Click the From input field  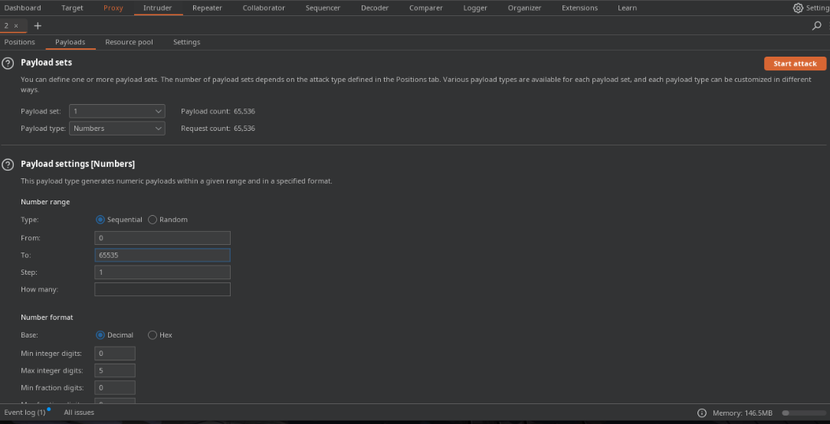click(162, 238)
